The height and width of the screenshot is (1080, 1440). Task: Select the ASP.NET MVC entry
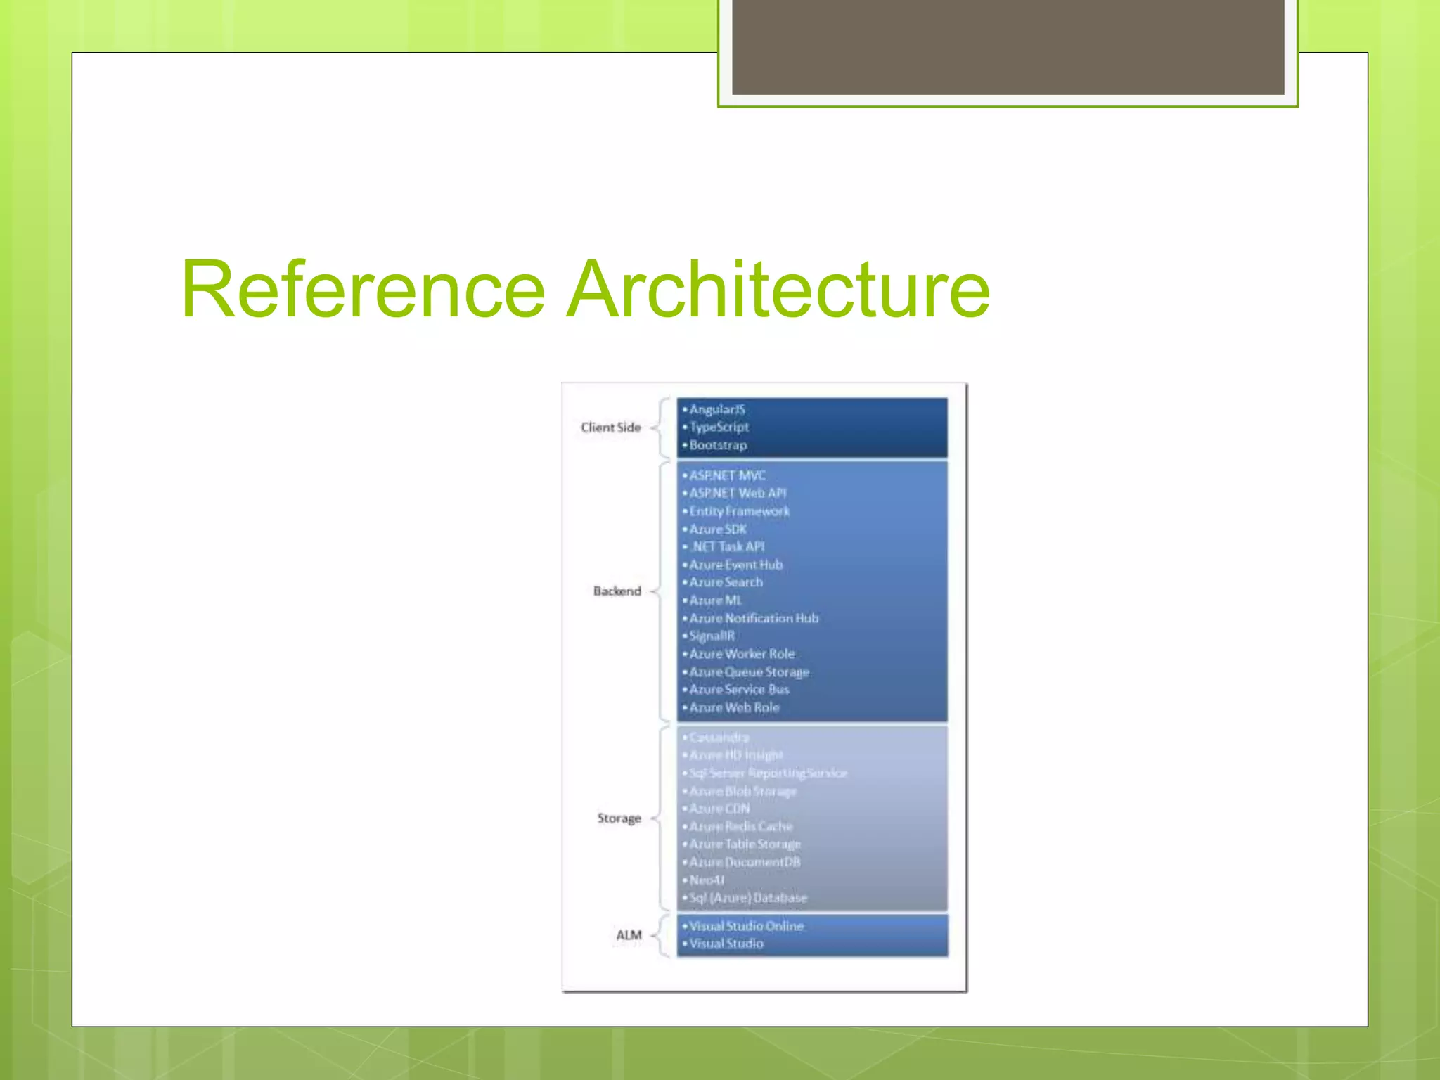pyautogui.click(x=727, y=475)
